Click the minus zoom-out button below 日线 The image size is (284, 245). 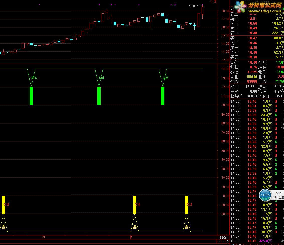223,241
